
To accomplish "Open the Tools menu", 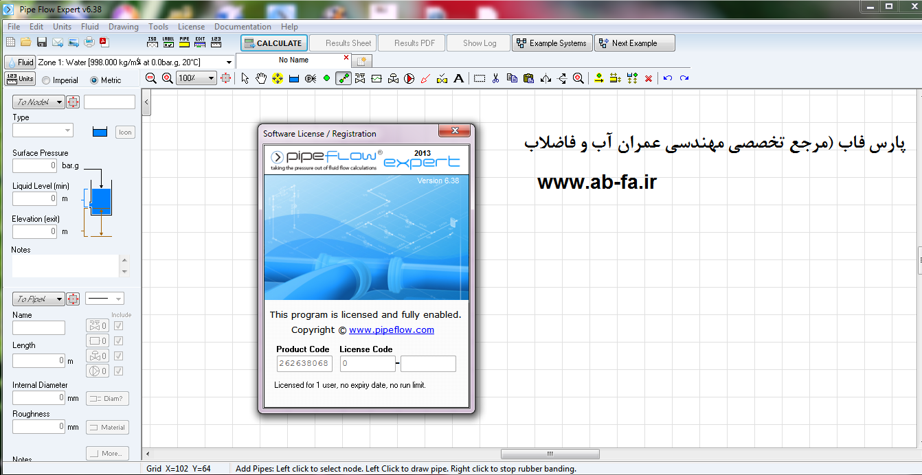I will [158, 27].
